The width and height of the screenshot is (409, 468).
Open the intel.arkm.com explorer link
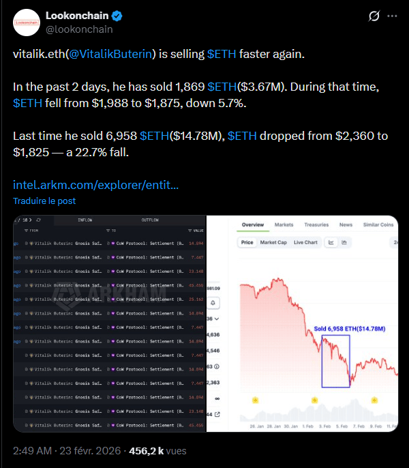tap(96, 184)
